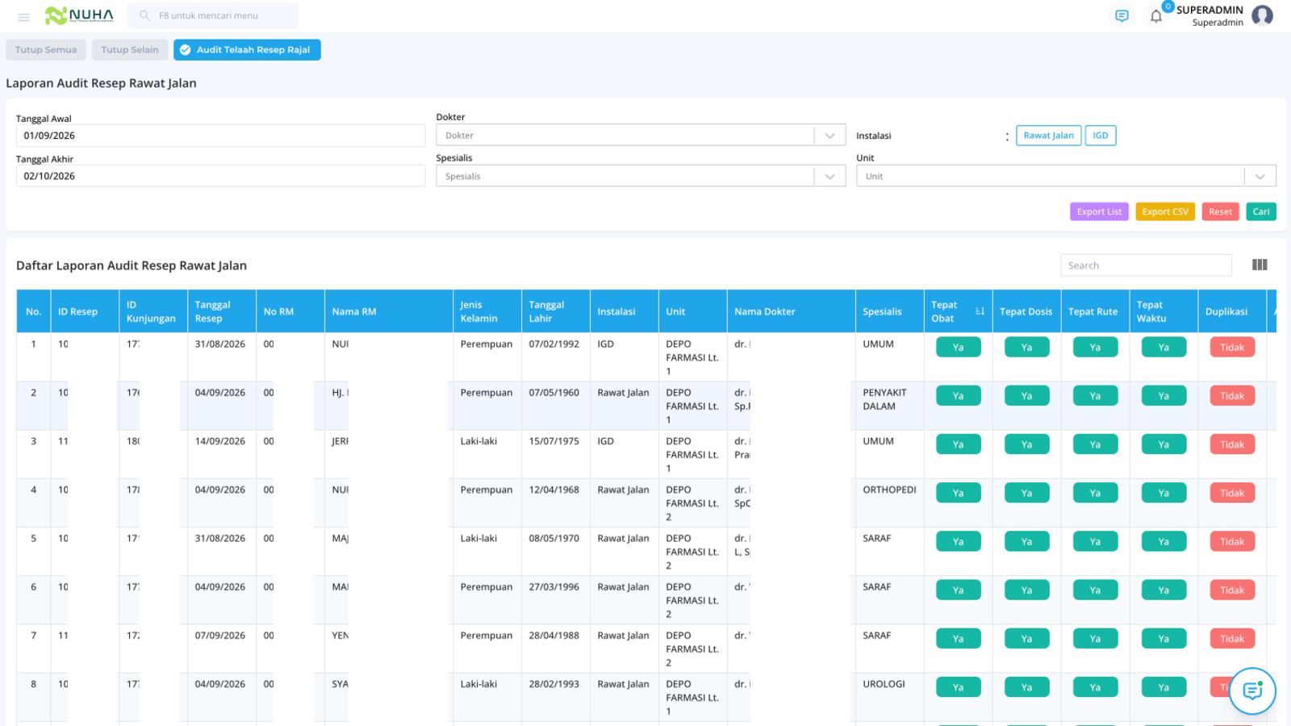Switch to Audit Telaah Resep Rajal tab

coord(247,50)
